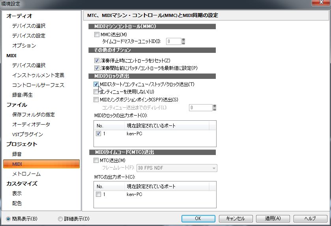Image resolution: width=331 pixels, height=226 pixels.
Task: Click No. column header in MTC port list
Action: 109,186
